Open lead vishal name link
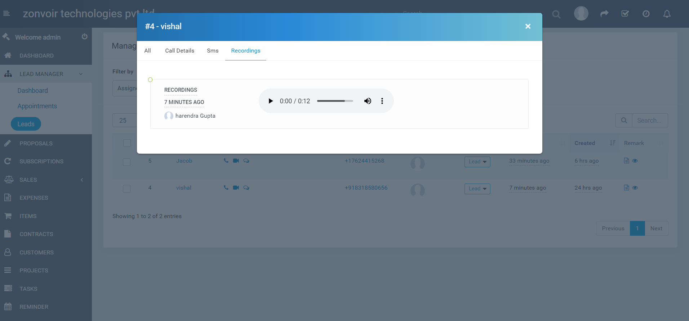Viewport: 689px width, 321px height. pyautogui.click(x=184, y=188)
